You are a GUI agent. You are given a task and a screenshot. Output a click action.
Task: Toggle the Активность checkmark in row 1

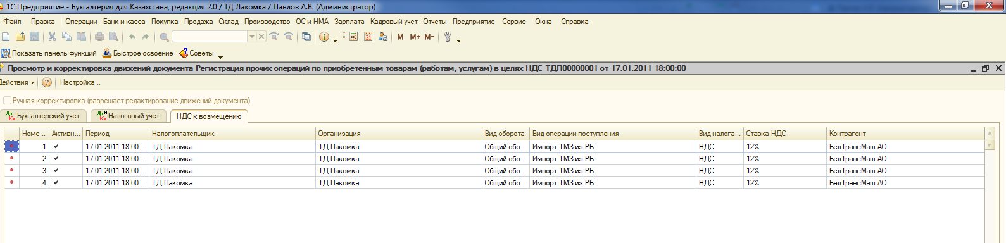(56, 146)
